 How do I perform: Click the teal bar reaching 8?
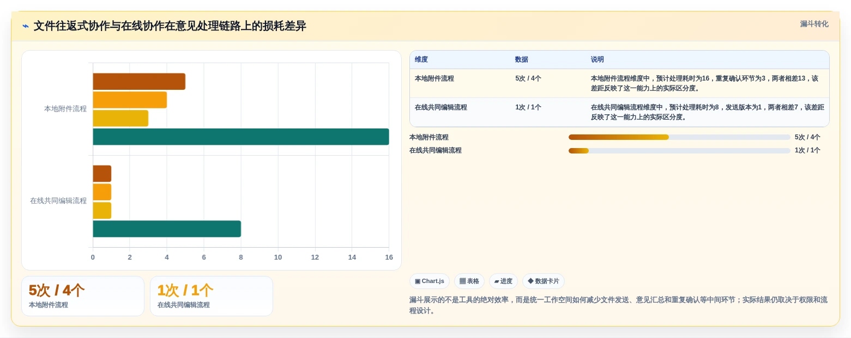click(x=167, y=229)
